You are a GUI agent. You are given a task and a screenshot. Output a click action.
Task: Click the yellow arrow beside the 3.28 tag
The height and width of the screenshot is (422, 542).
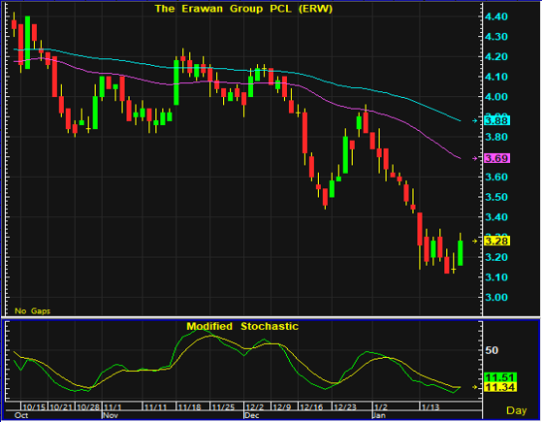[x=475, y=241]
